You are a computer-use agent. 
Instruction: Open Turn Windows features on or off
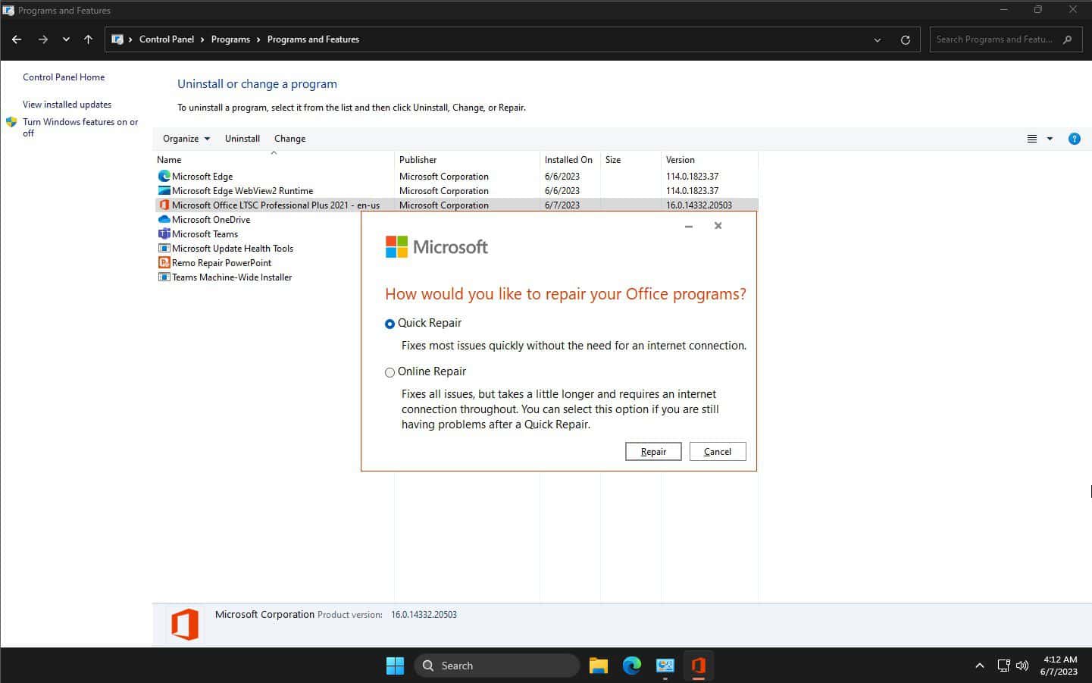pyautogui.click(x=80, y=127)
